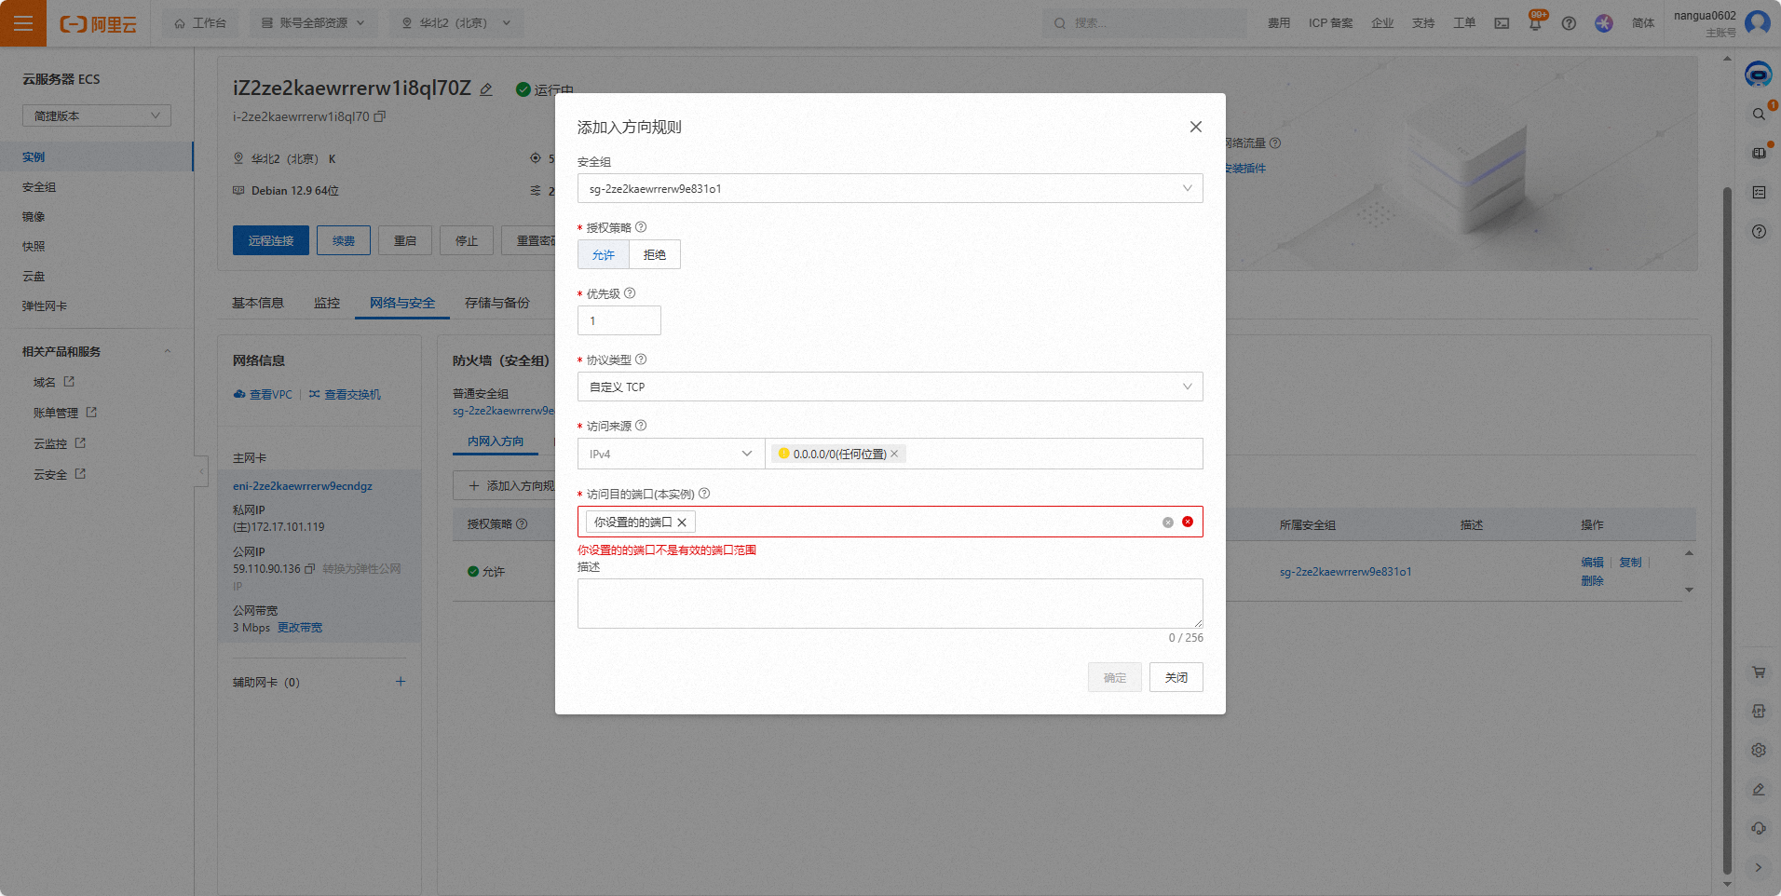This screenshot has height=896, width=1781.
Task: Remove the 你设置的的端口 tag
Action: pyautogui.click(x=682, y=523)
